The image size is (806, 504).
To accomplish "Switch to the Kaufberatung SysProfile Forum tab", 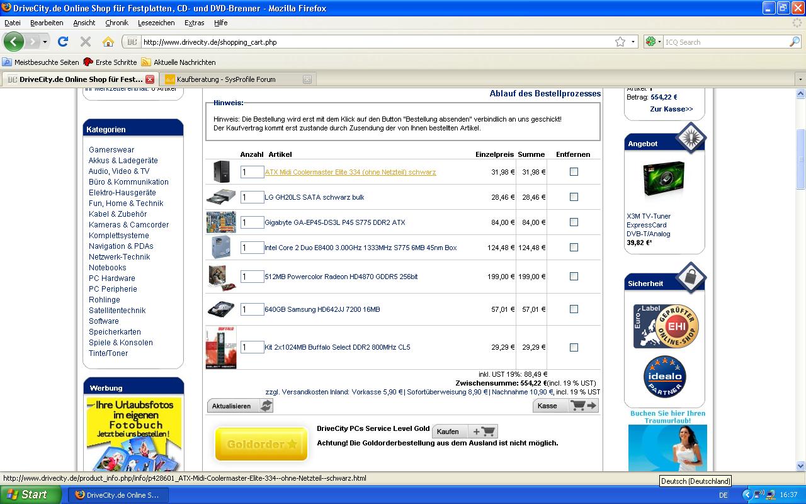I will point(238,79).
